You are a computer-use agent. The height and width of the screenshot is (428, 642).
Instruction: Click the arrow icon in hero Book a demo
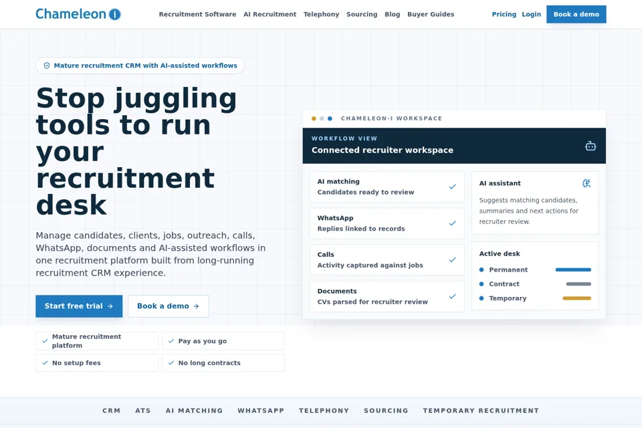tap(197, 306)
